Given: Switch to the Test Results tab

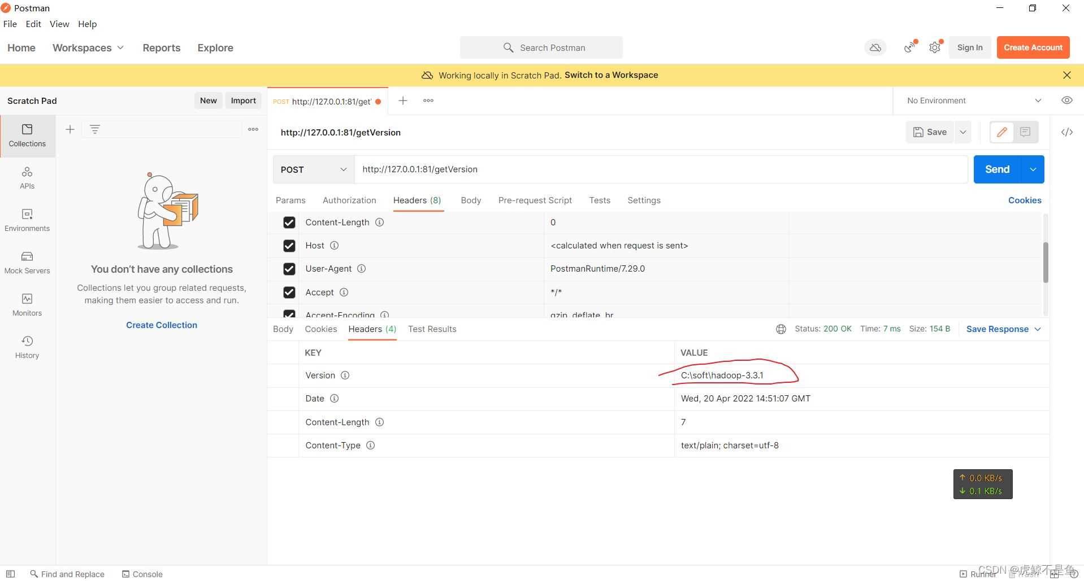Looking at the screenshot, I should 432,329.
